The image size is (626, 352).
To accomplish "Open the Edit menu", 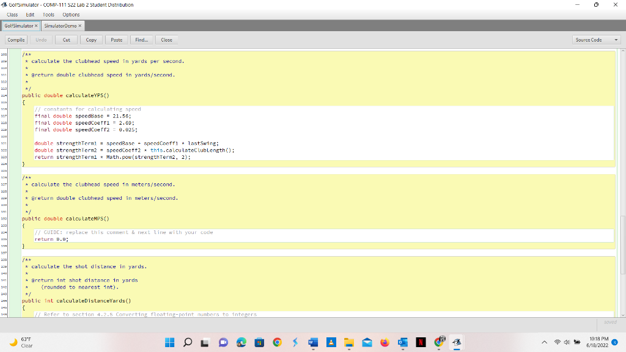I will (30, 15).
